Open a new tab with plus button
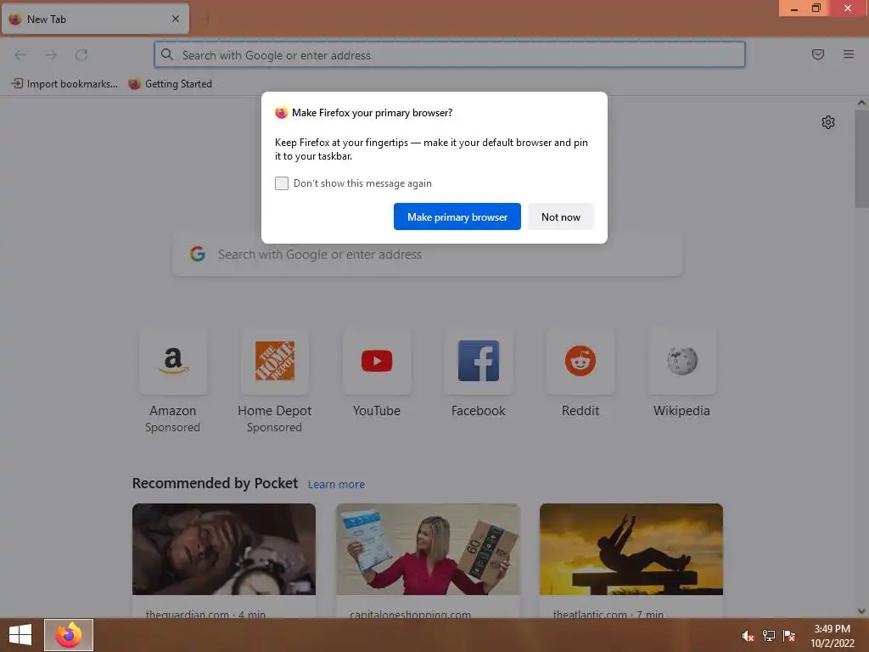869x652 pixels. [207, 20]
